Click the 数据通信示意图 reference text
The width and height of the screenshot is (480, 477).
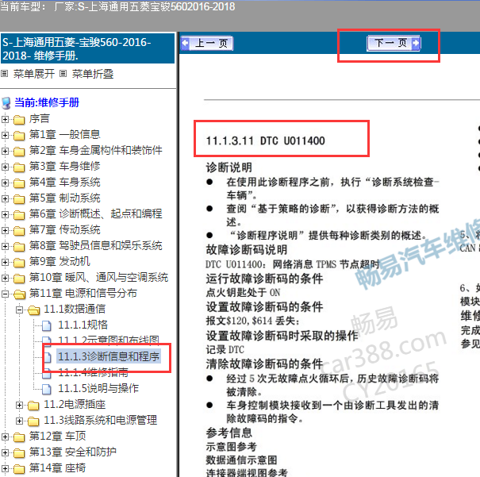click(x=241, y=460)
